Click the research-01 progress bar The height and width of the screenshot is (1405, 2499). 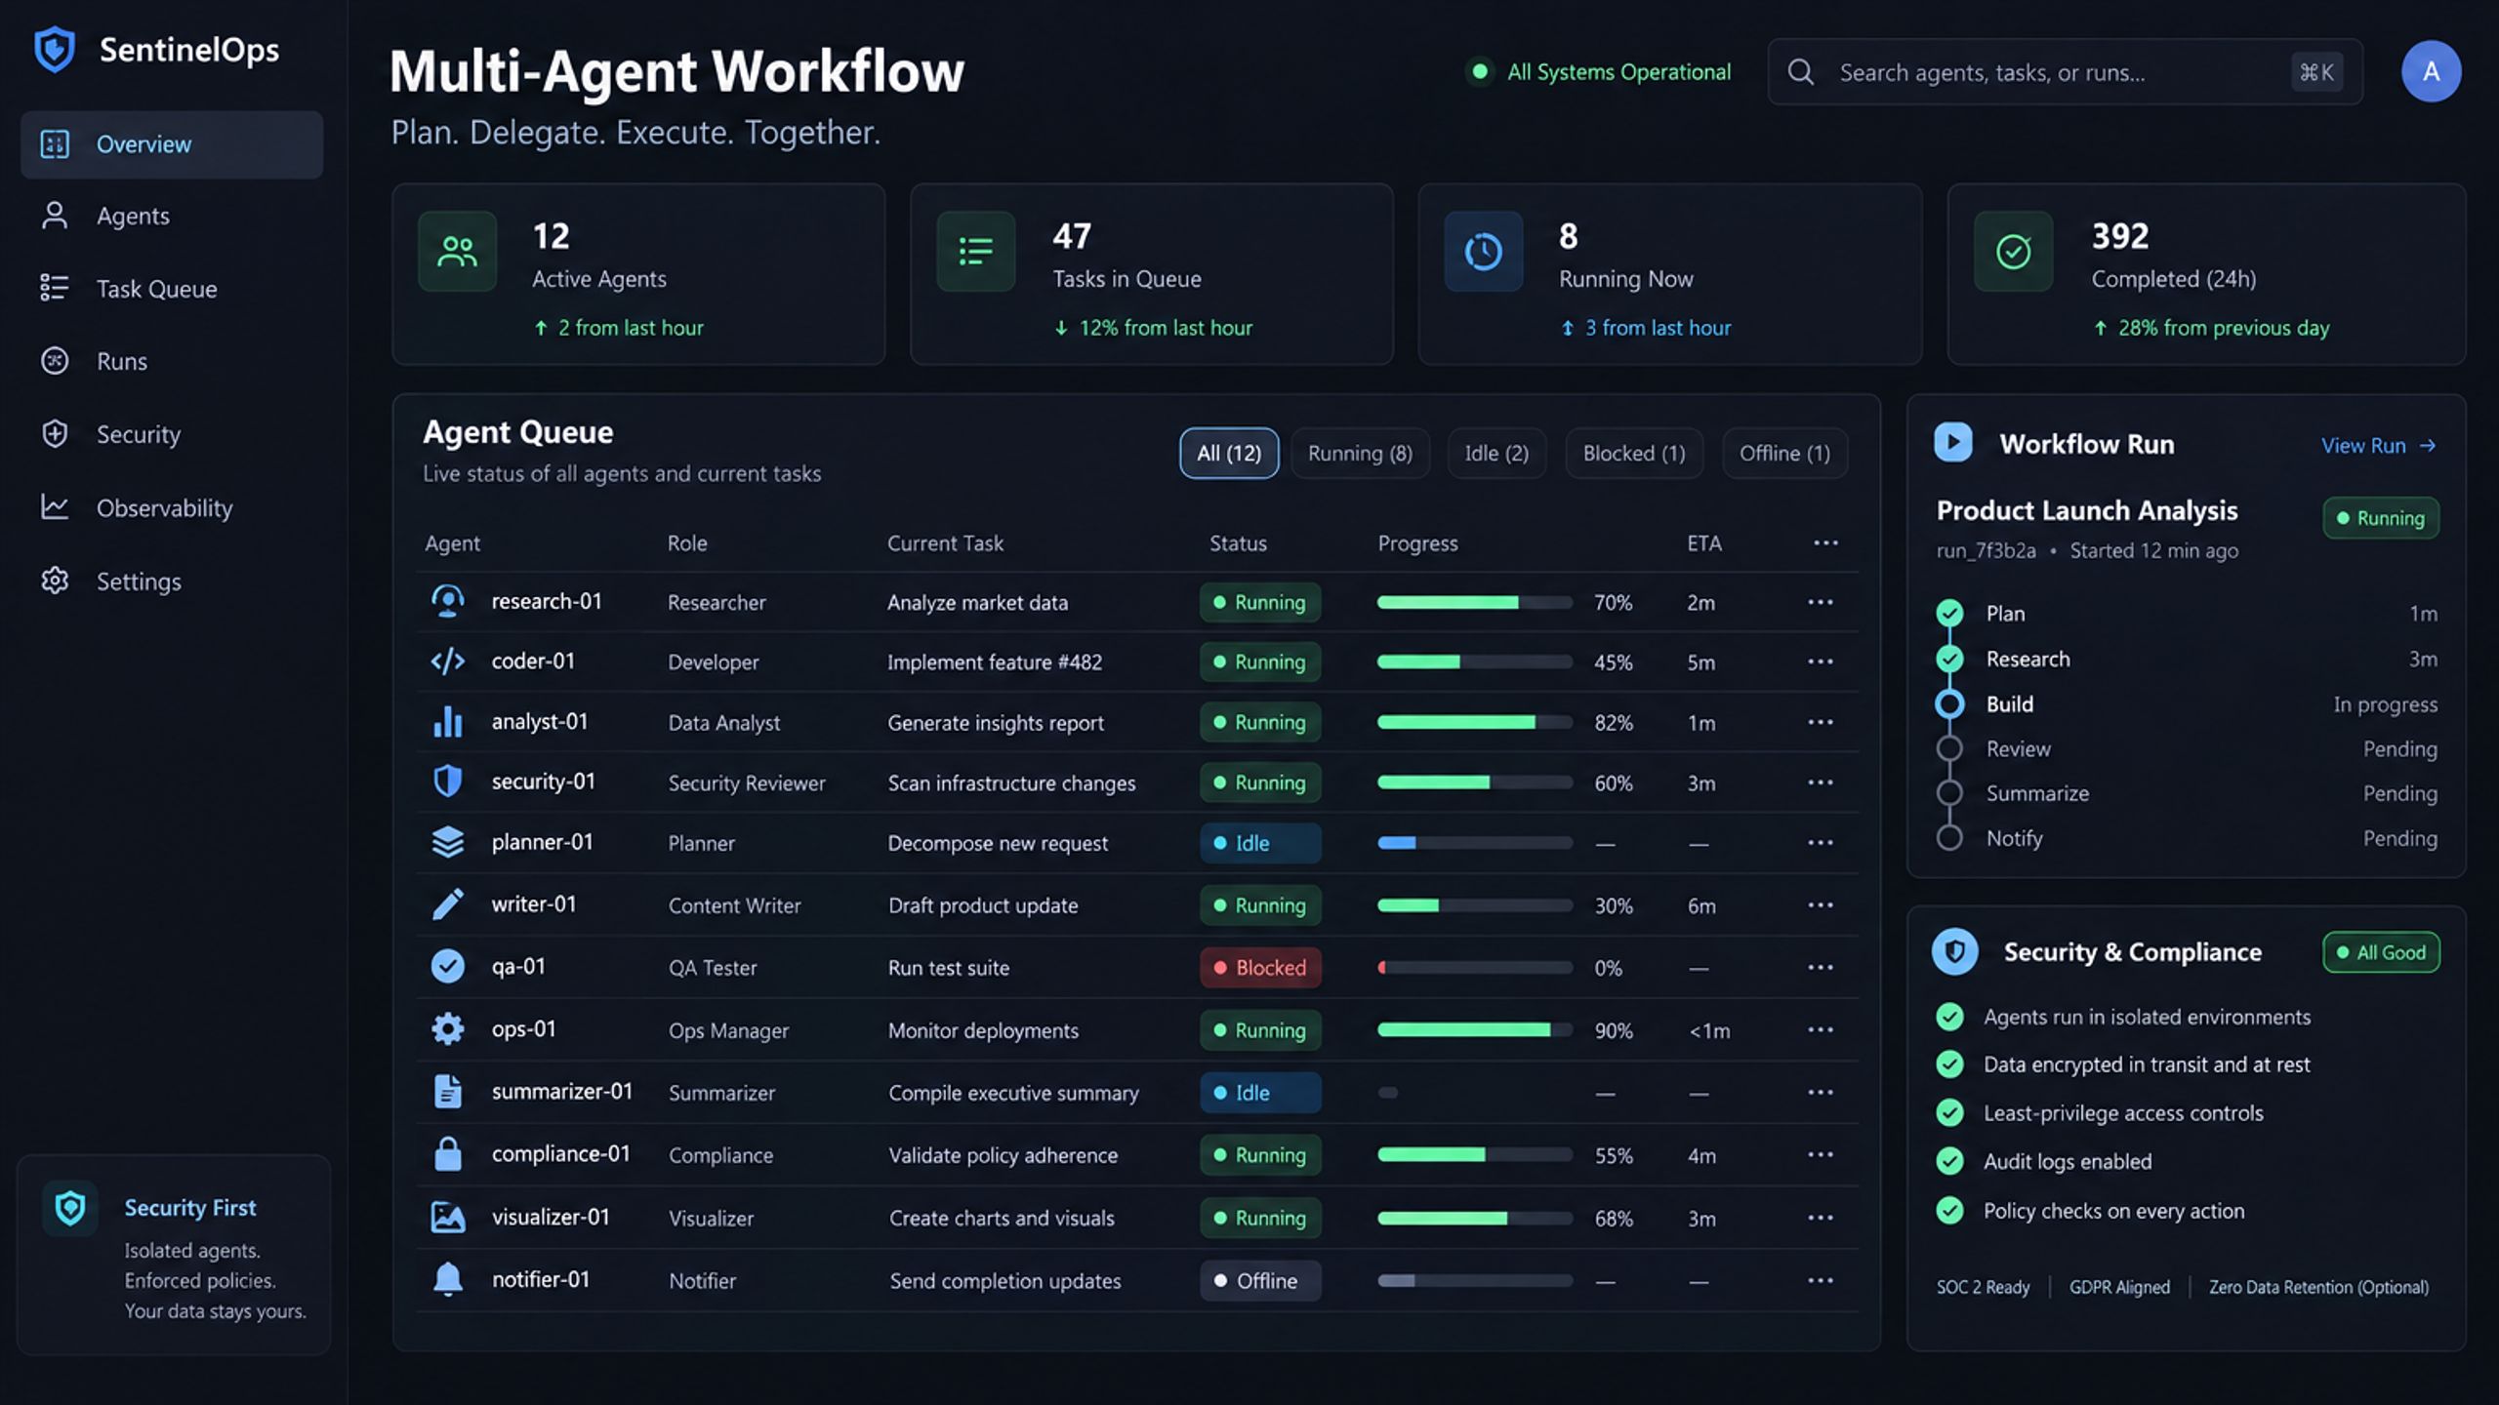tap(1474, 602)
